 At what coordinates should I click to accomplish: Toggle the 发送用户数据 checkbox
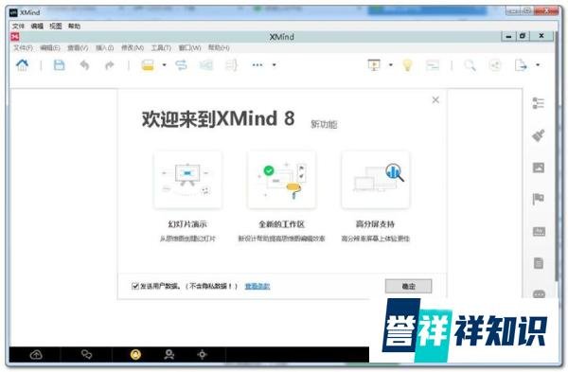tap(135, 286)
